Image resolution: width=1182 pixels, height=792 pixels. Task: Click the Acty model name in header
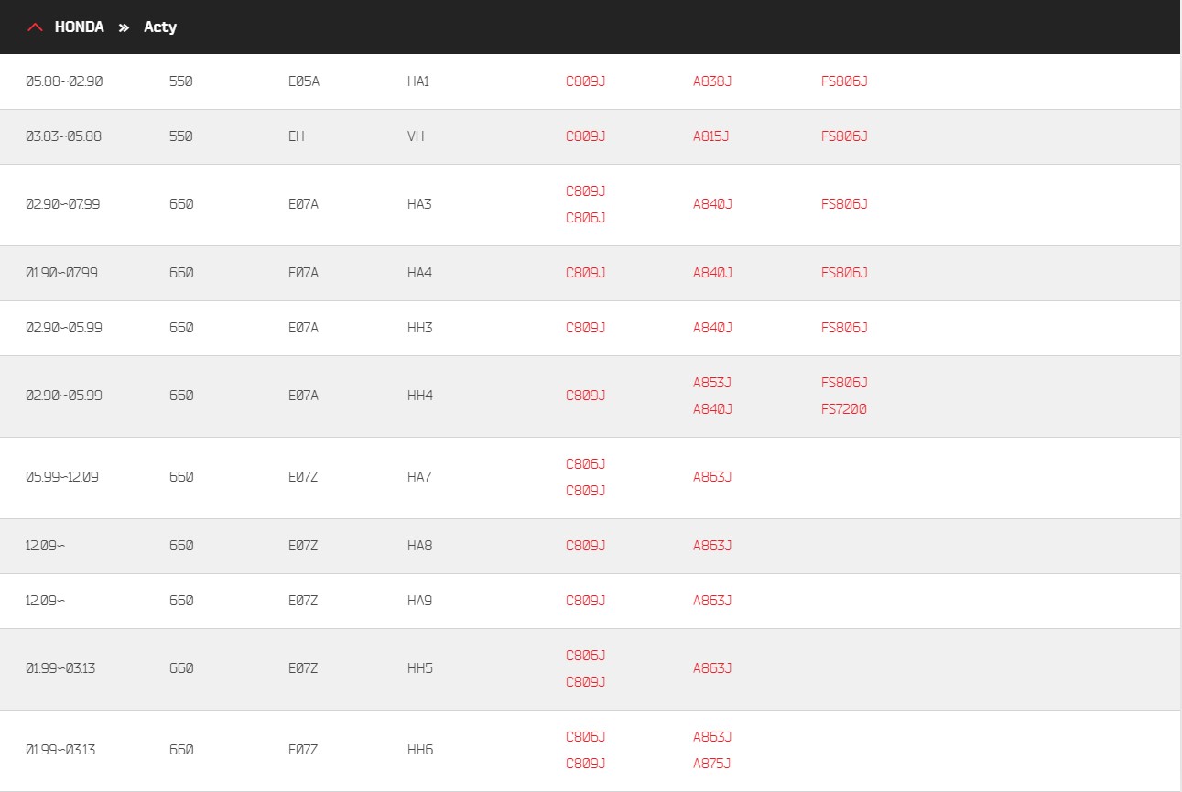[x=160, y=27]
